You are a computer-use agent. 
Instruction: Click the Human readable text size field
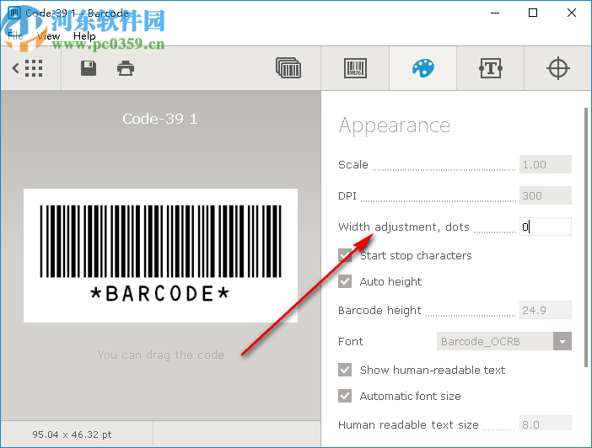(x=545, y=424)
